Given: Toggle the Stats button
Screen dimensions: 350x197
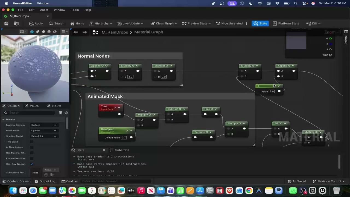Looking at the screenshot, I should (x=260, y=24).
